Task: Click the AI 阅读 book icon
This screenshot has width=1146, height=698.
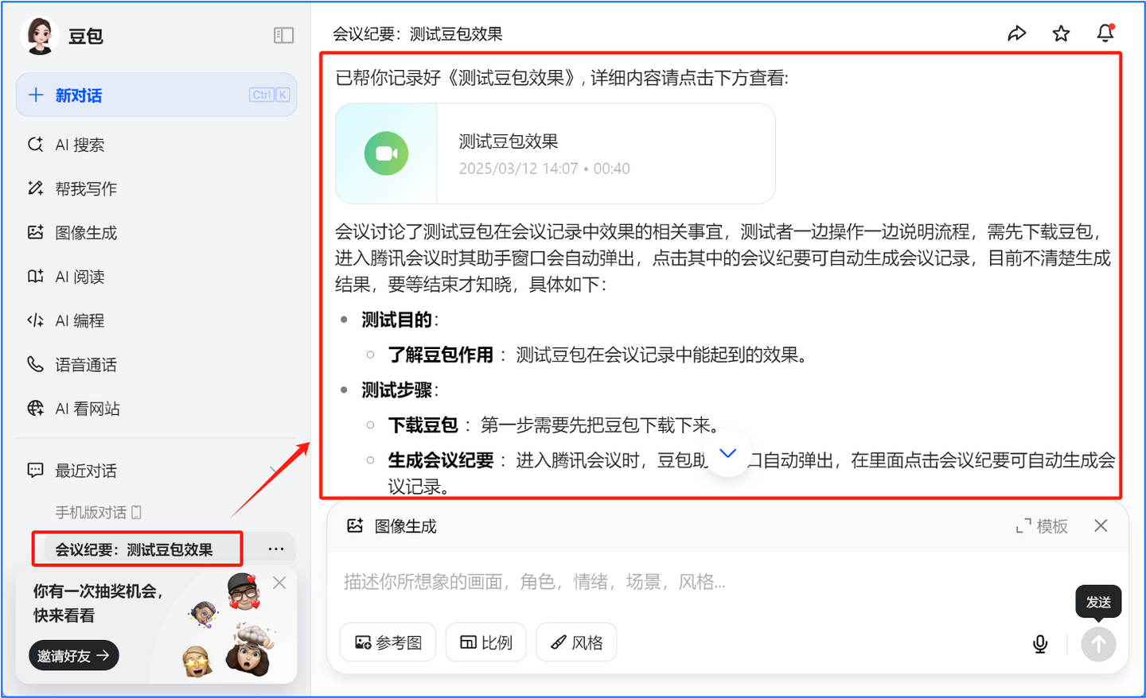Action: pos(35,276)
